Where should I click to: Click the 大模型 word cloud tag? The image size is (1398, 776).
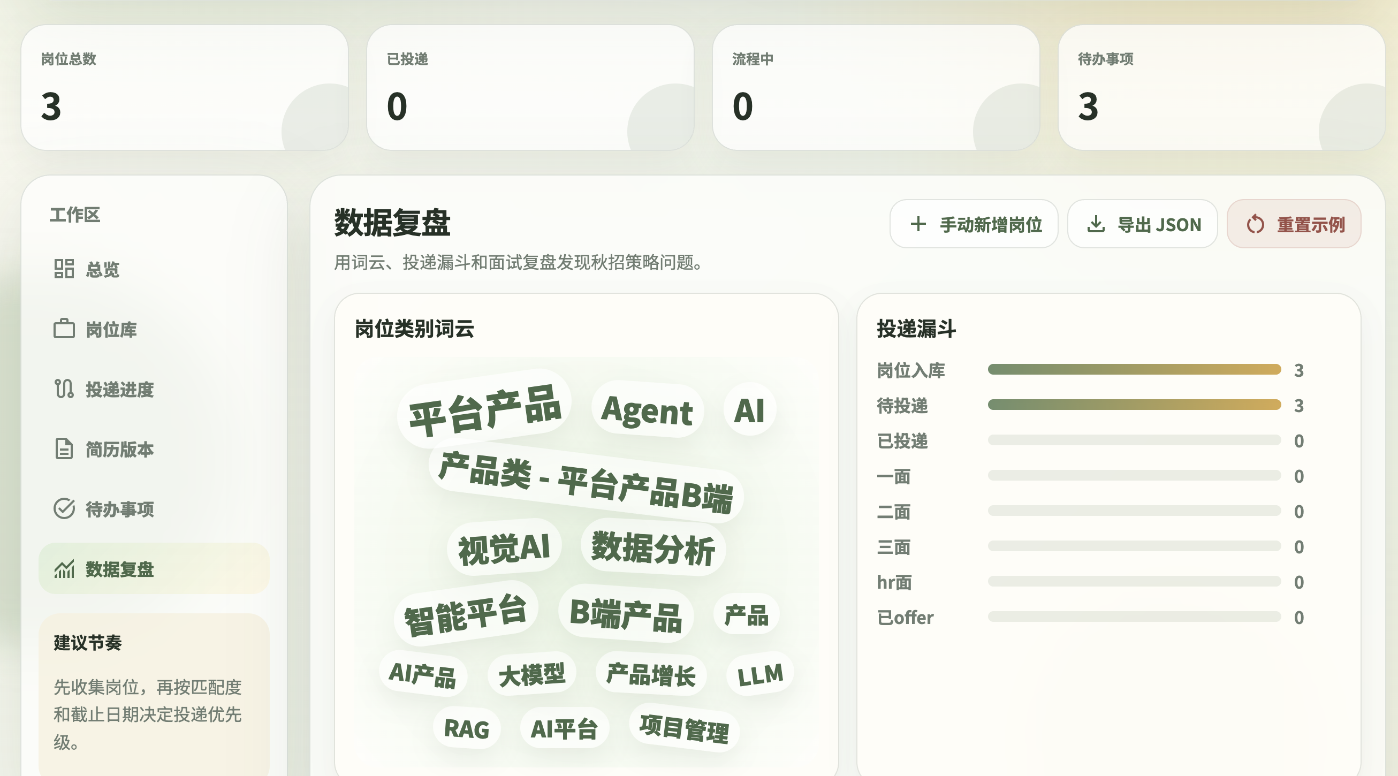tap(532, 673)
